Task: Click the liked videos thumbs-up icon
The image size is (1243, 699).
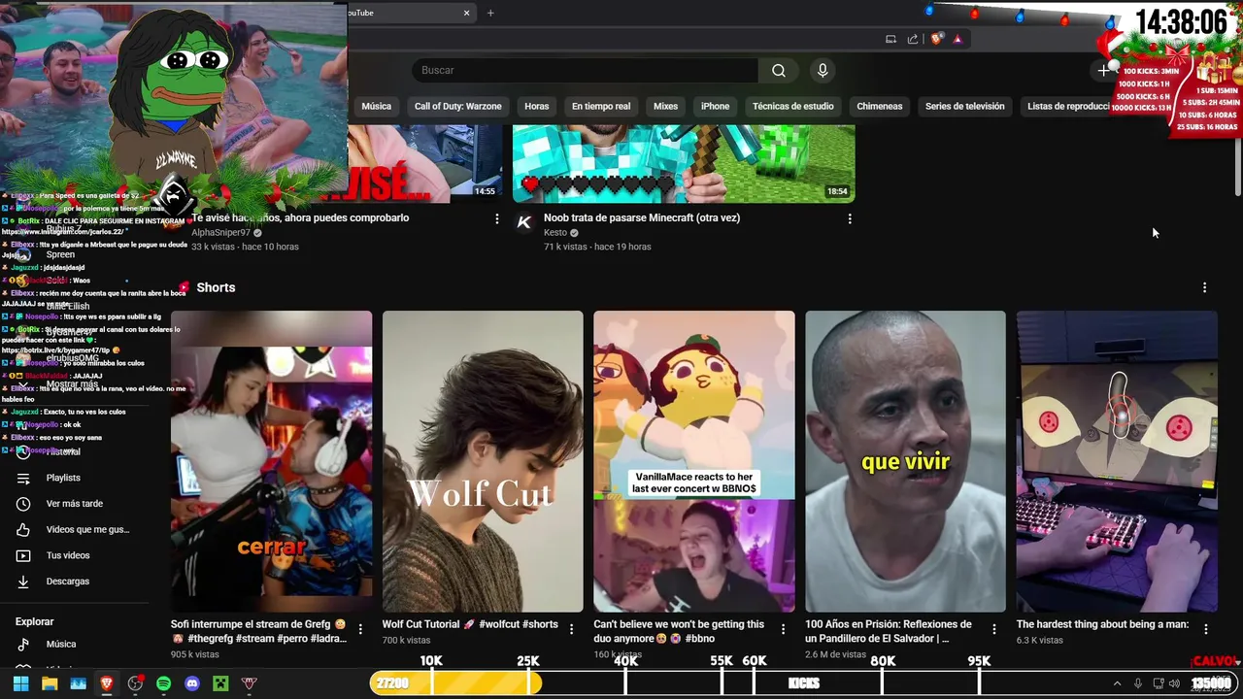Action: click(23, 530)
